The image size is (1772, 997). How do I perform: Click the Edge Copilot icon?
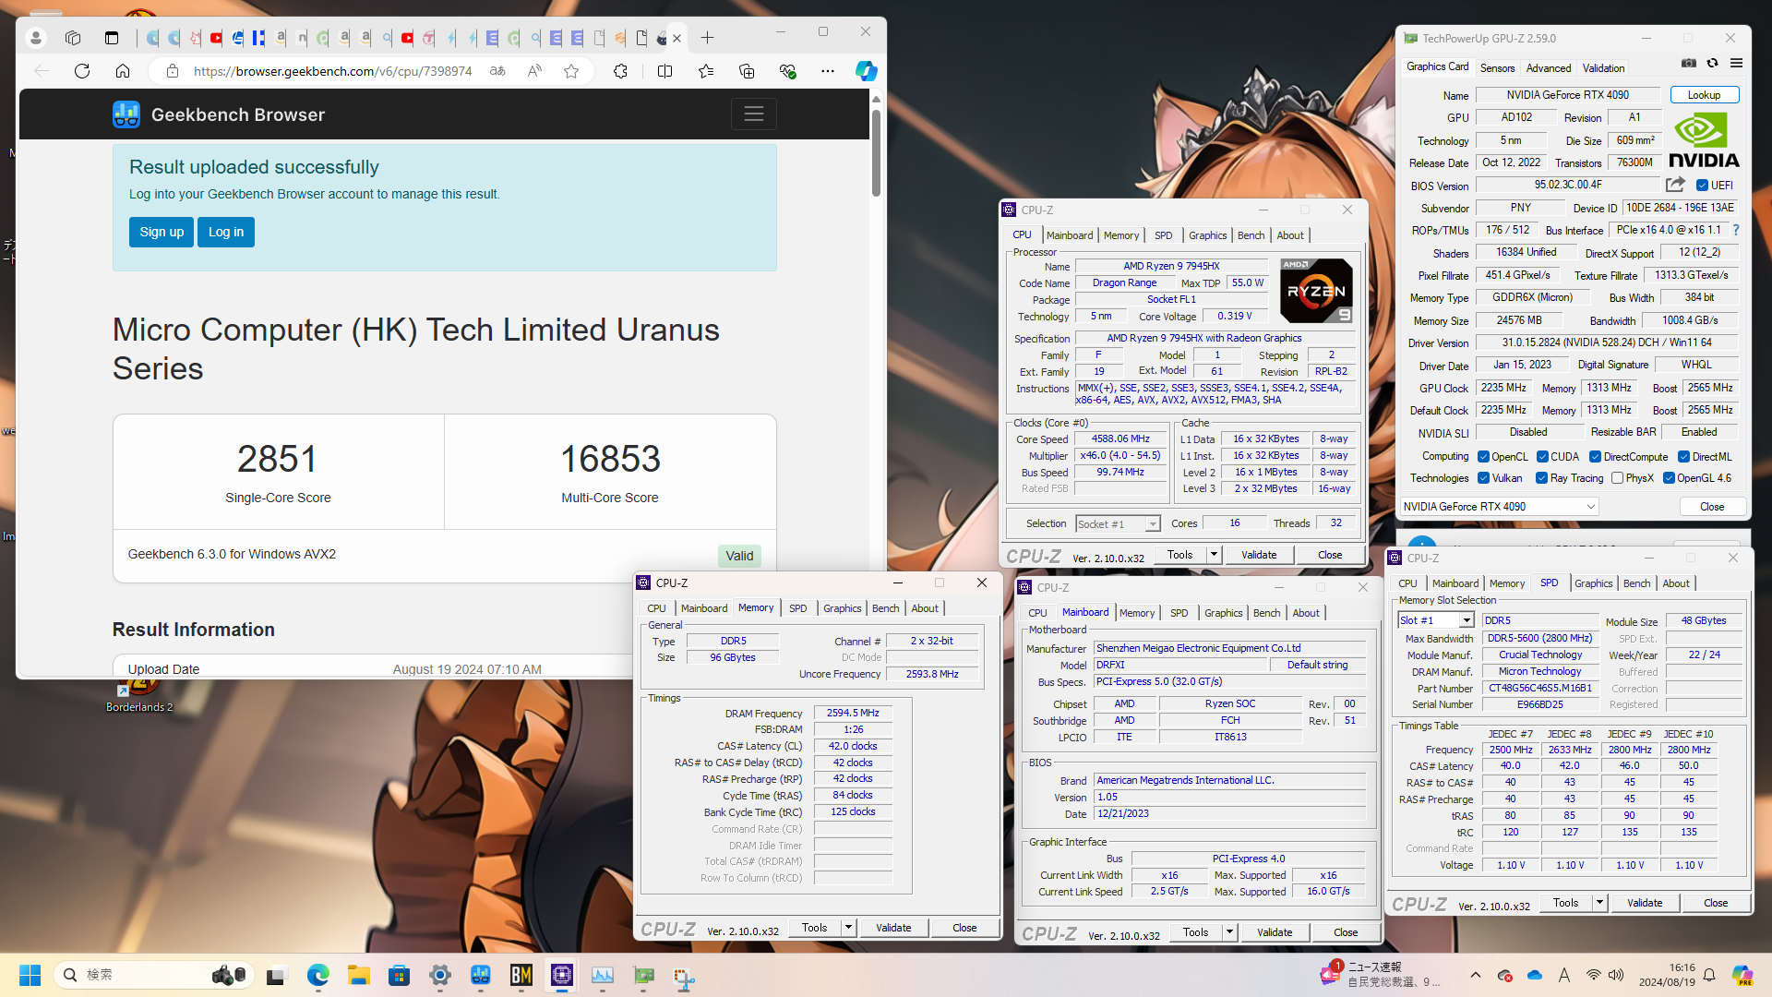coord(866,71)
